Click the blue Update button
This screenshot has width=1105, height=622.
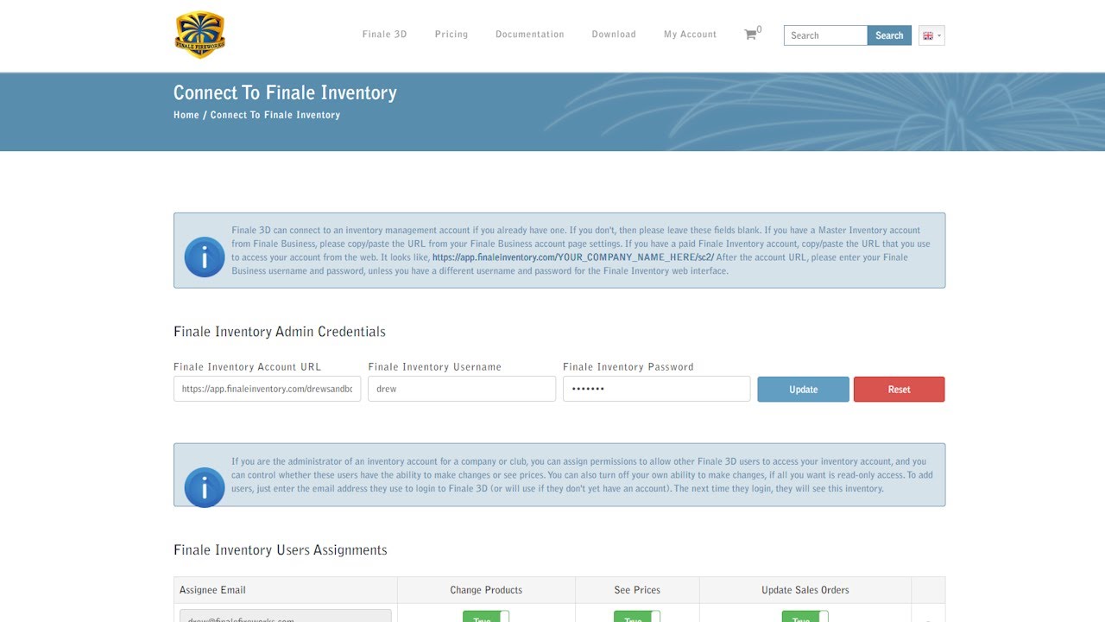pos(804,390)
